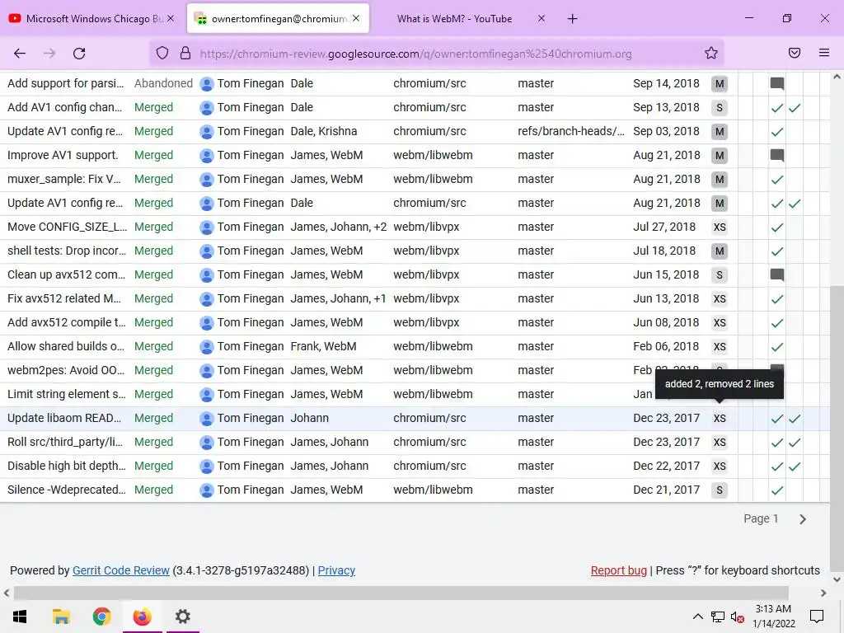
Task: Open the tracking protection shield icon
Action: click(x=162, y=53)
